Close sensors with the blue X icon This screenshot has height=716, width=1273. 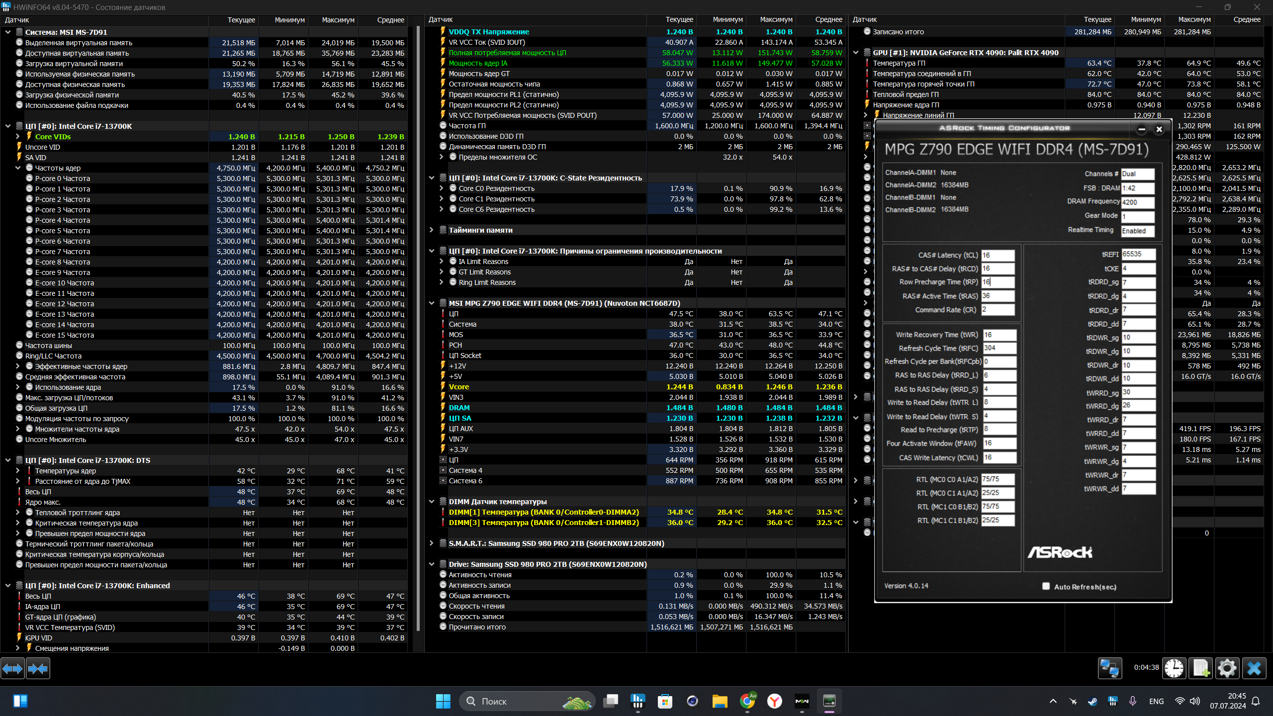coord(1254,668)
